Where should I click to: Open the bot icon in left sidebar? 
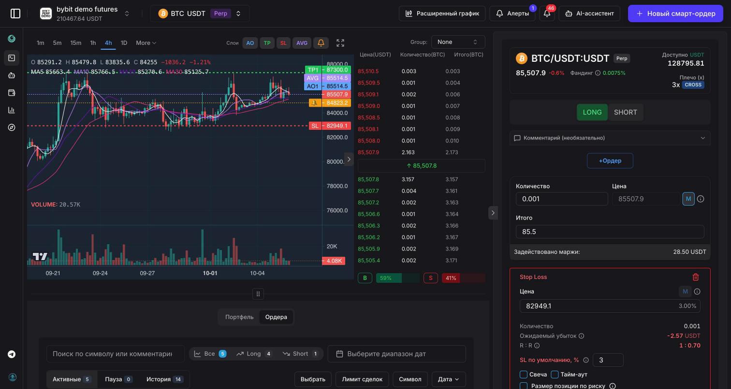[12, 75]
